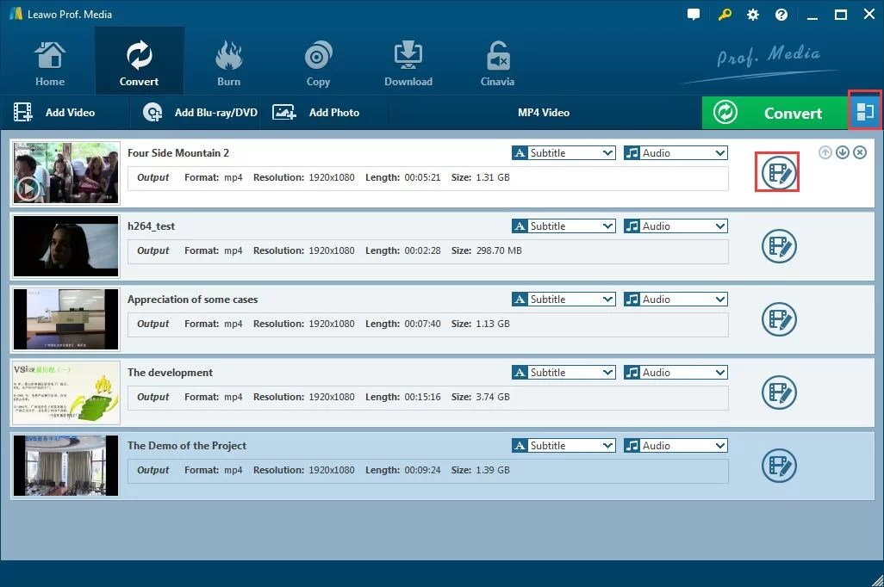Edit output settings for The development
884x587 pixels.
(x=778, y=392)
